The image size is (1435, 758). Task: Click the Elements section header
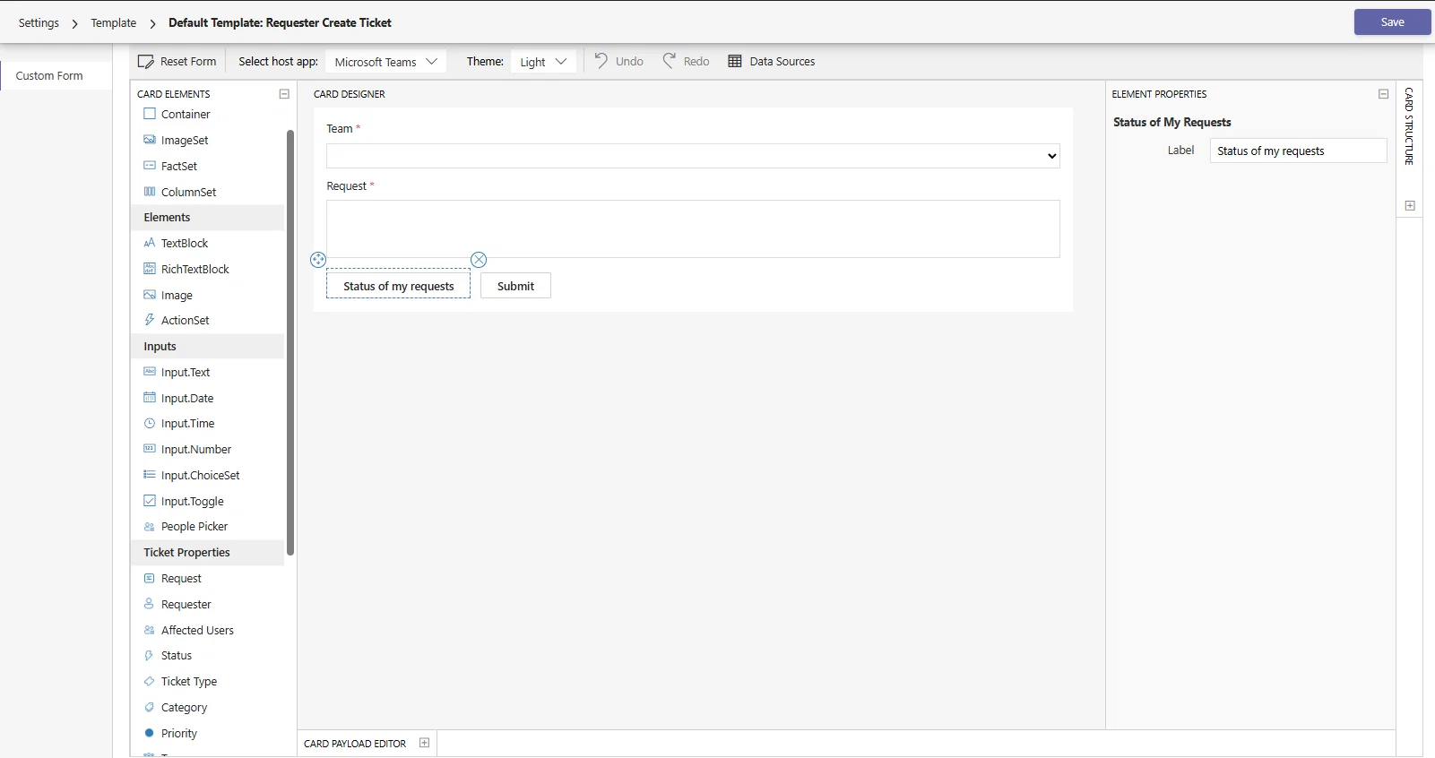click(208, 218)
